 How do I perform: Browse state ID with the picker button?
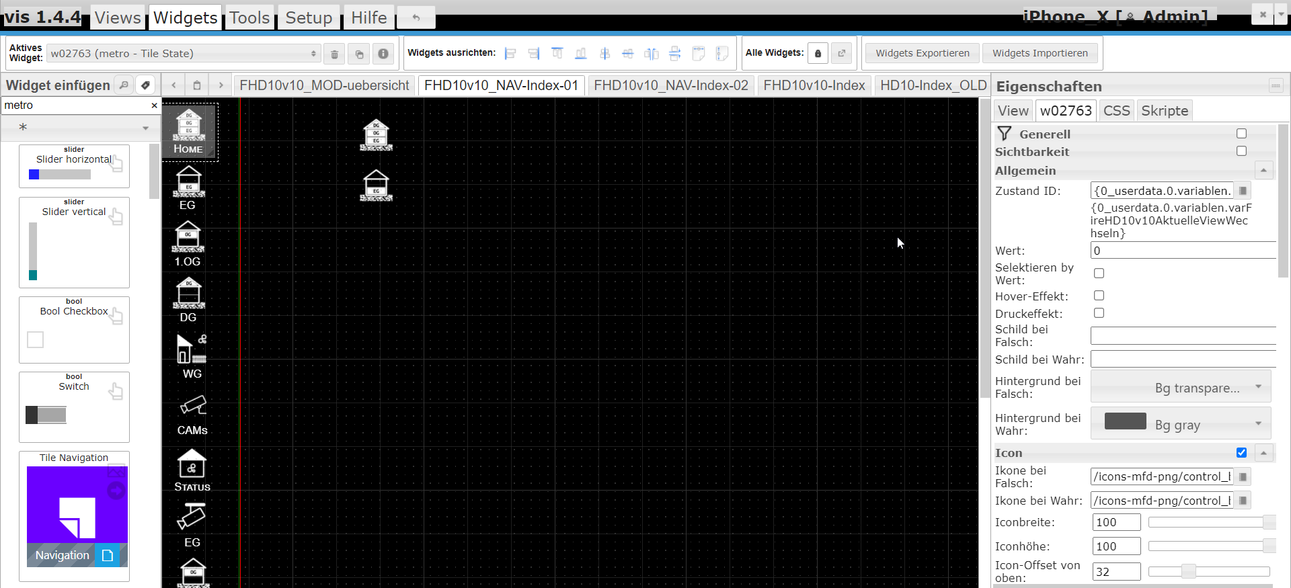point(1243,191)
